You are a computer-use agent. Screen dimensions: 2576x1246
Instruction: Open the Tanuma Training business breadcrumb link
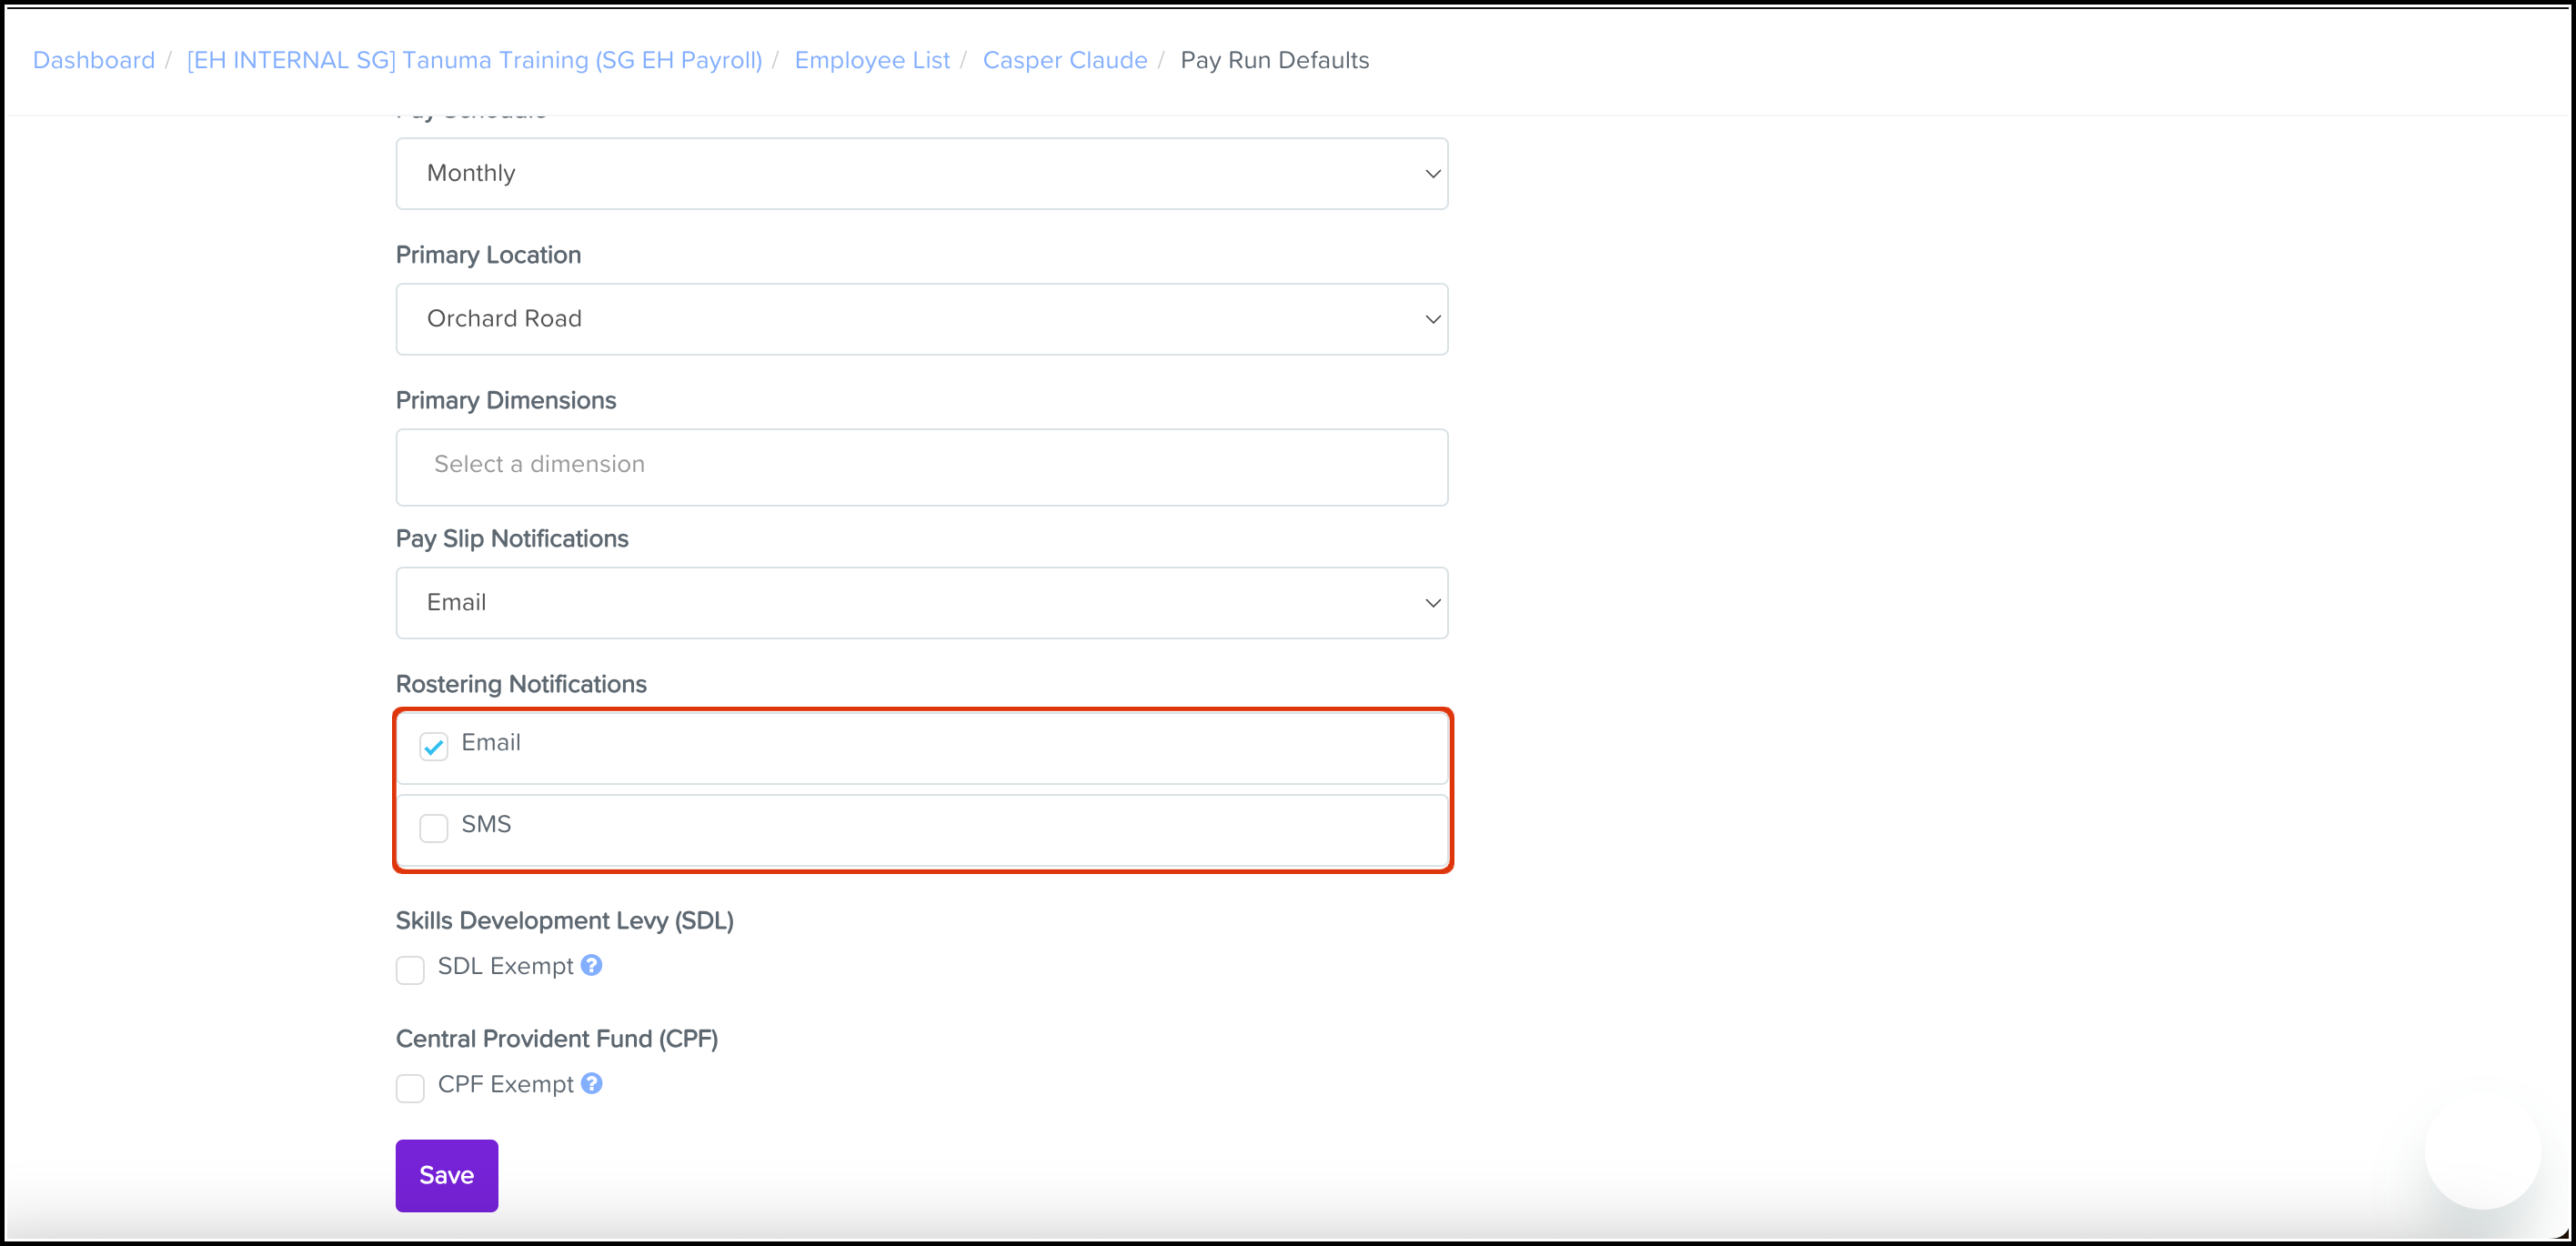coord(474,60)
